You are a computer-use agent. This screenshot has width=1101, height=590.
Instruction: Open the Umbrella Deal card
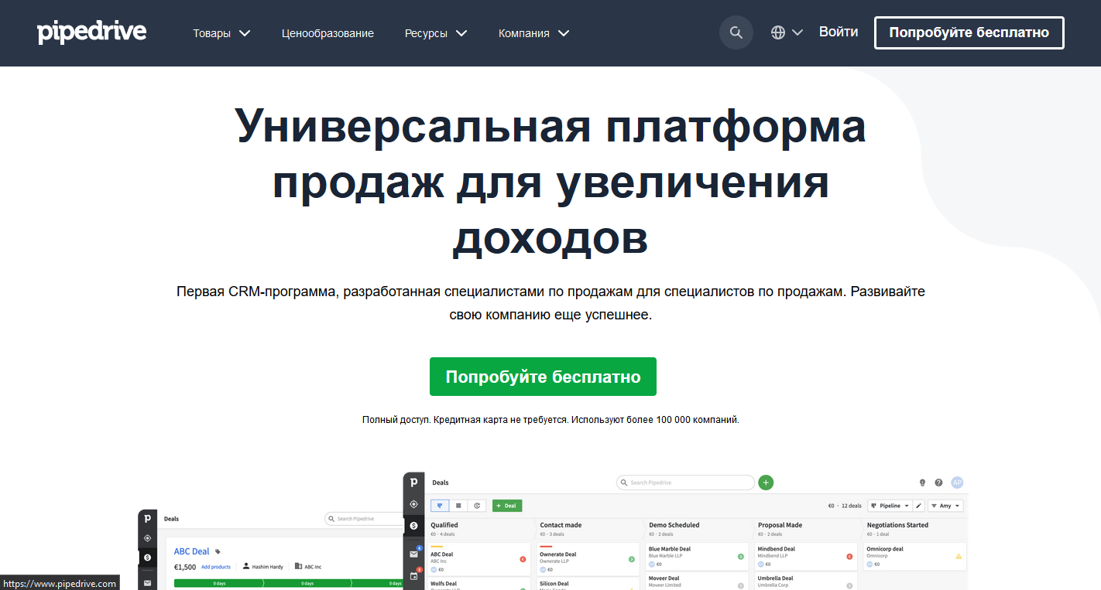coord(806,581)
